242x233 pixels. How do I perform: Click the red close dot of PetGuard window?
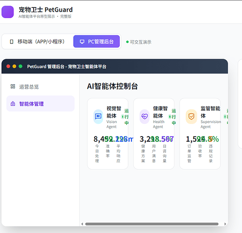8,66
